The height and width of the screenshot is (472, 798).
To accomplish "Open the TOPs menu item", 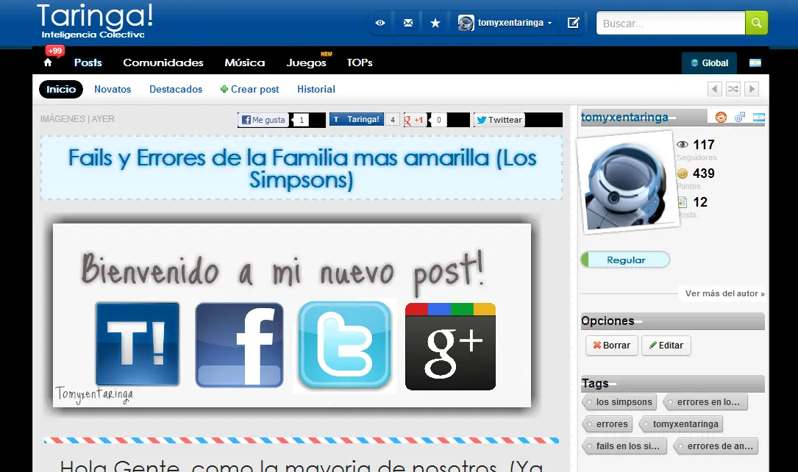I will tap(360, 62).
